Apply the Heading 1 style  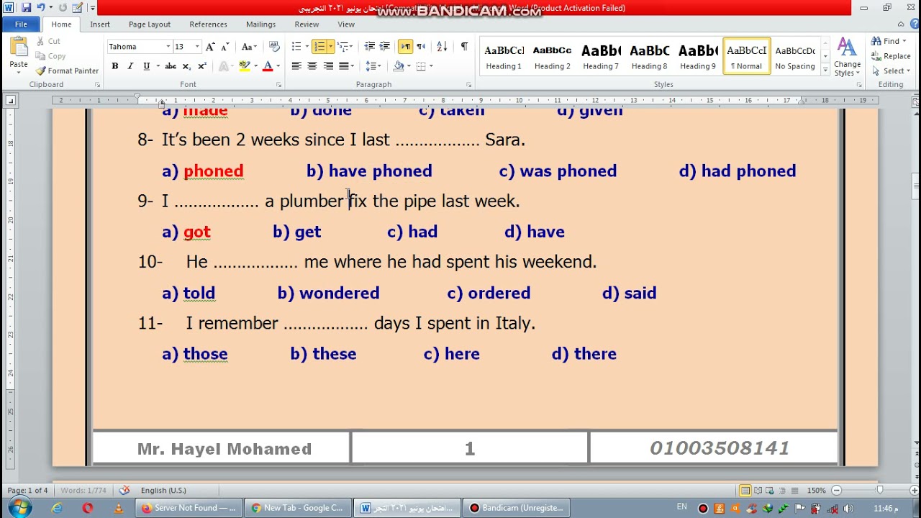(504, 57)
